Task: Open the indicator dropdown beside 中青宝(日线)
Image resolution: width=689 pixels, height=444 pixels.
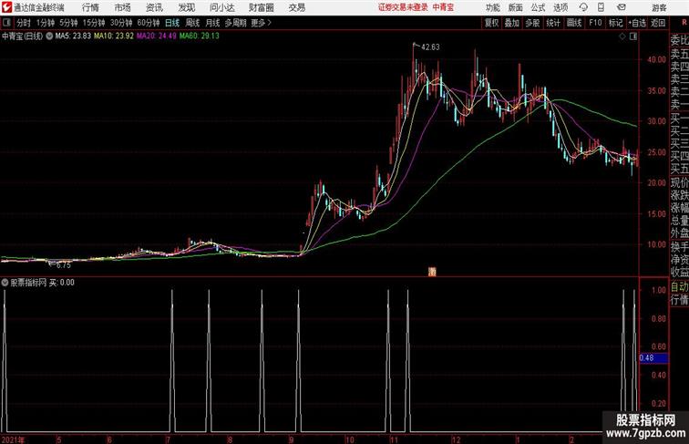Action: point(49,36)
